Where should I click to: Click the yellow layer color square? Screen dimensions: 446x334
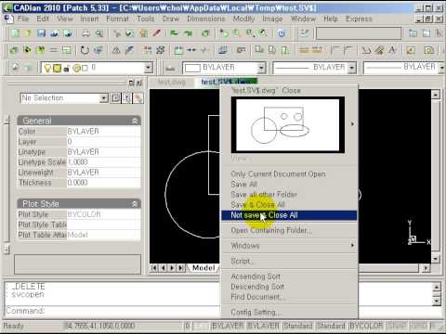pyautogui.click(x=57, y=68)
